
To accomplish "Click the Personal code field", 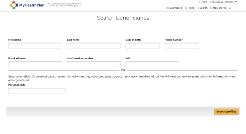I will point(37,91).
